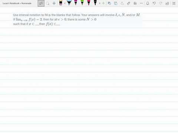Screen dimensions: 178x133
Task: Open the Share menu
Action: point(167,3)
